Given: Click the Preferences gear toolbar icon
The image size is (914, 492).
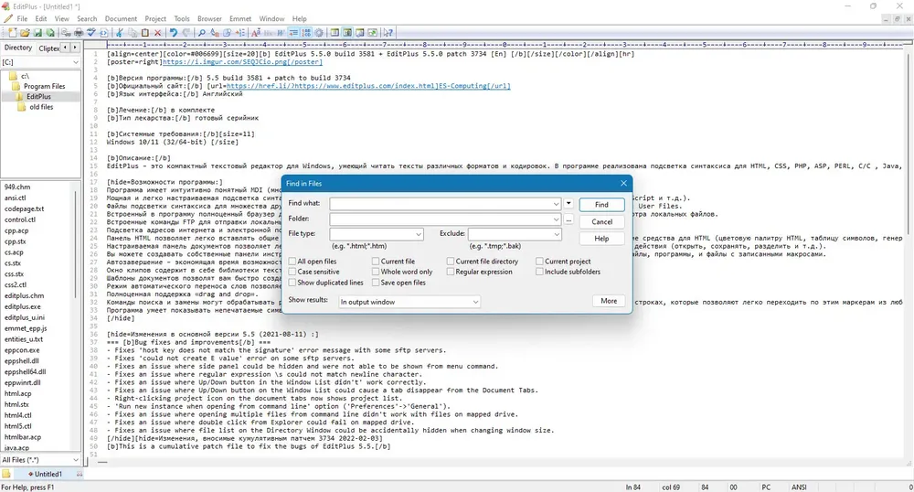Looking at the screenshot, I should (319, 33).
